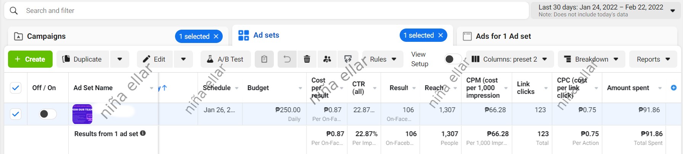Toggle the ad set Off/On switch

point(47,114)
